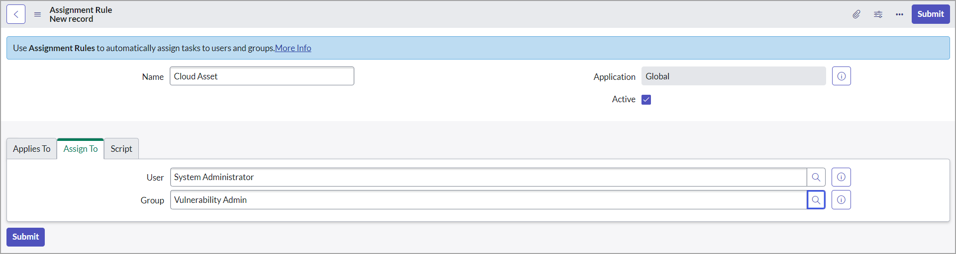This screenshot has width=956, height=254.
Task: Follow the More Info link
Action: click(x=293, y=48)
